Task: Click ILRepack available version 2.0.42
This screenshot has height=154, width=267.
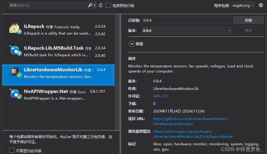Action: pos(100,34)
